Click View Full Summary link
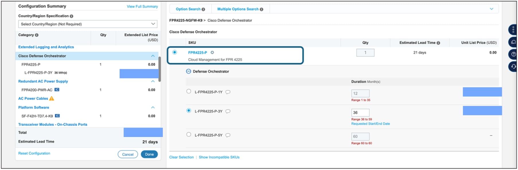518x170 pixels. click(142, 7)
